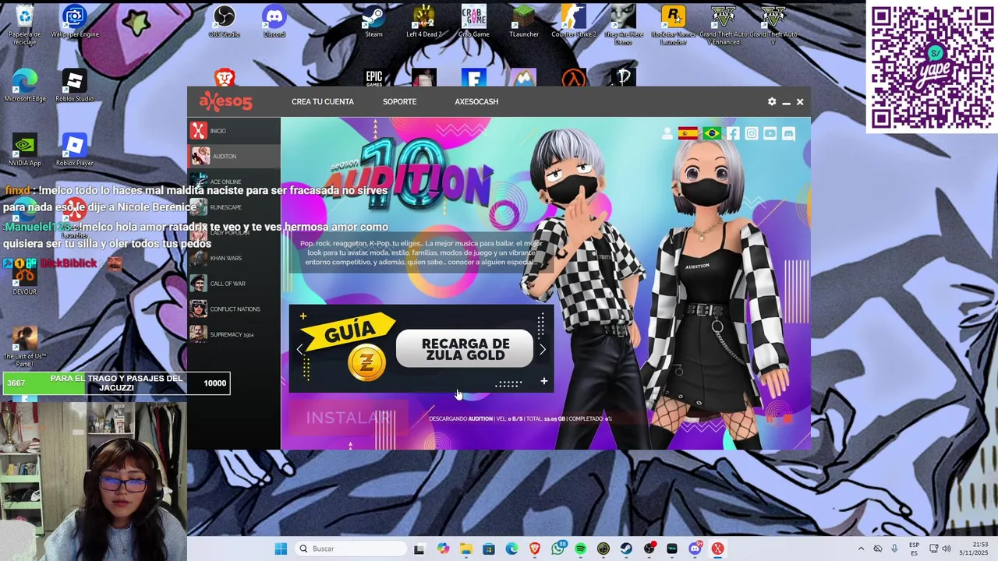Select KHAN WARS in the sidebar
The image size is (998, 561).
(234, 258)
